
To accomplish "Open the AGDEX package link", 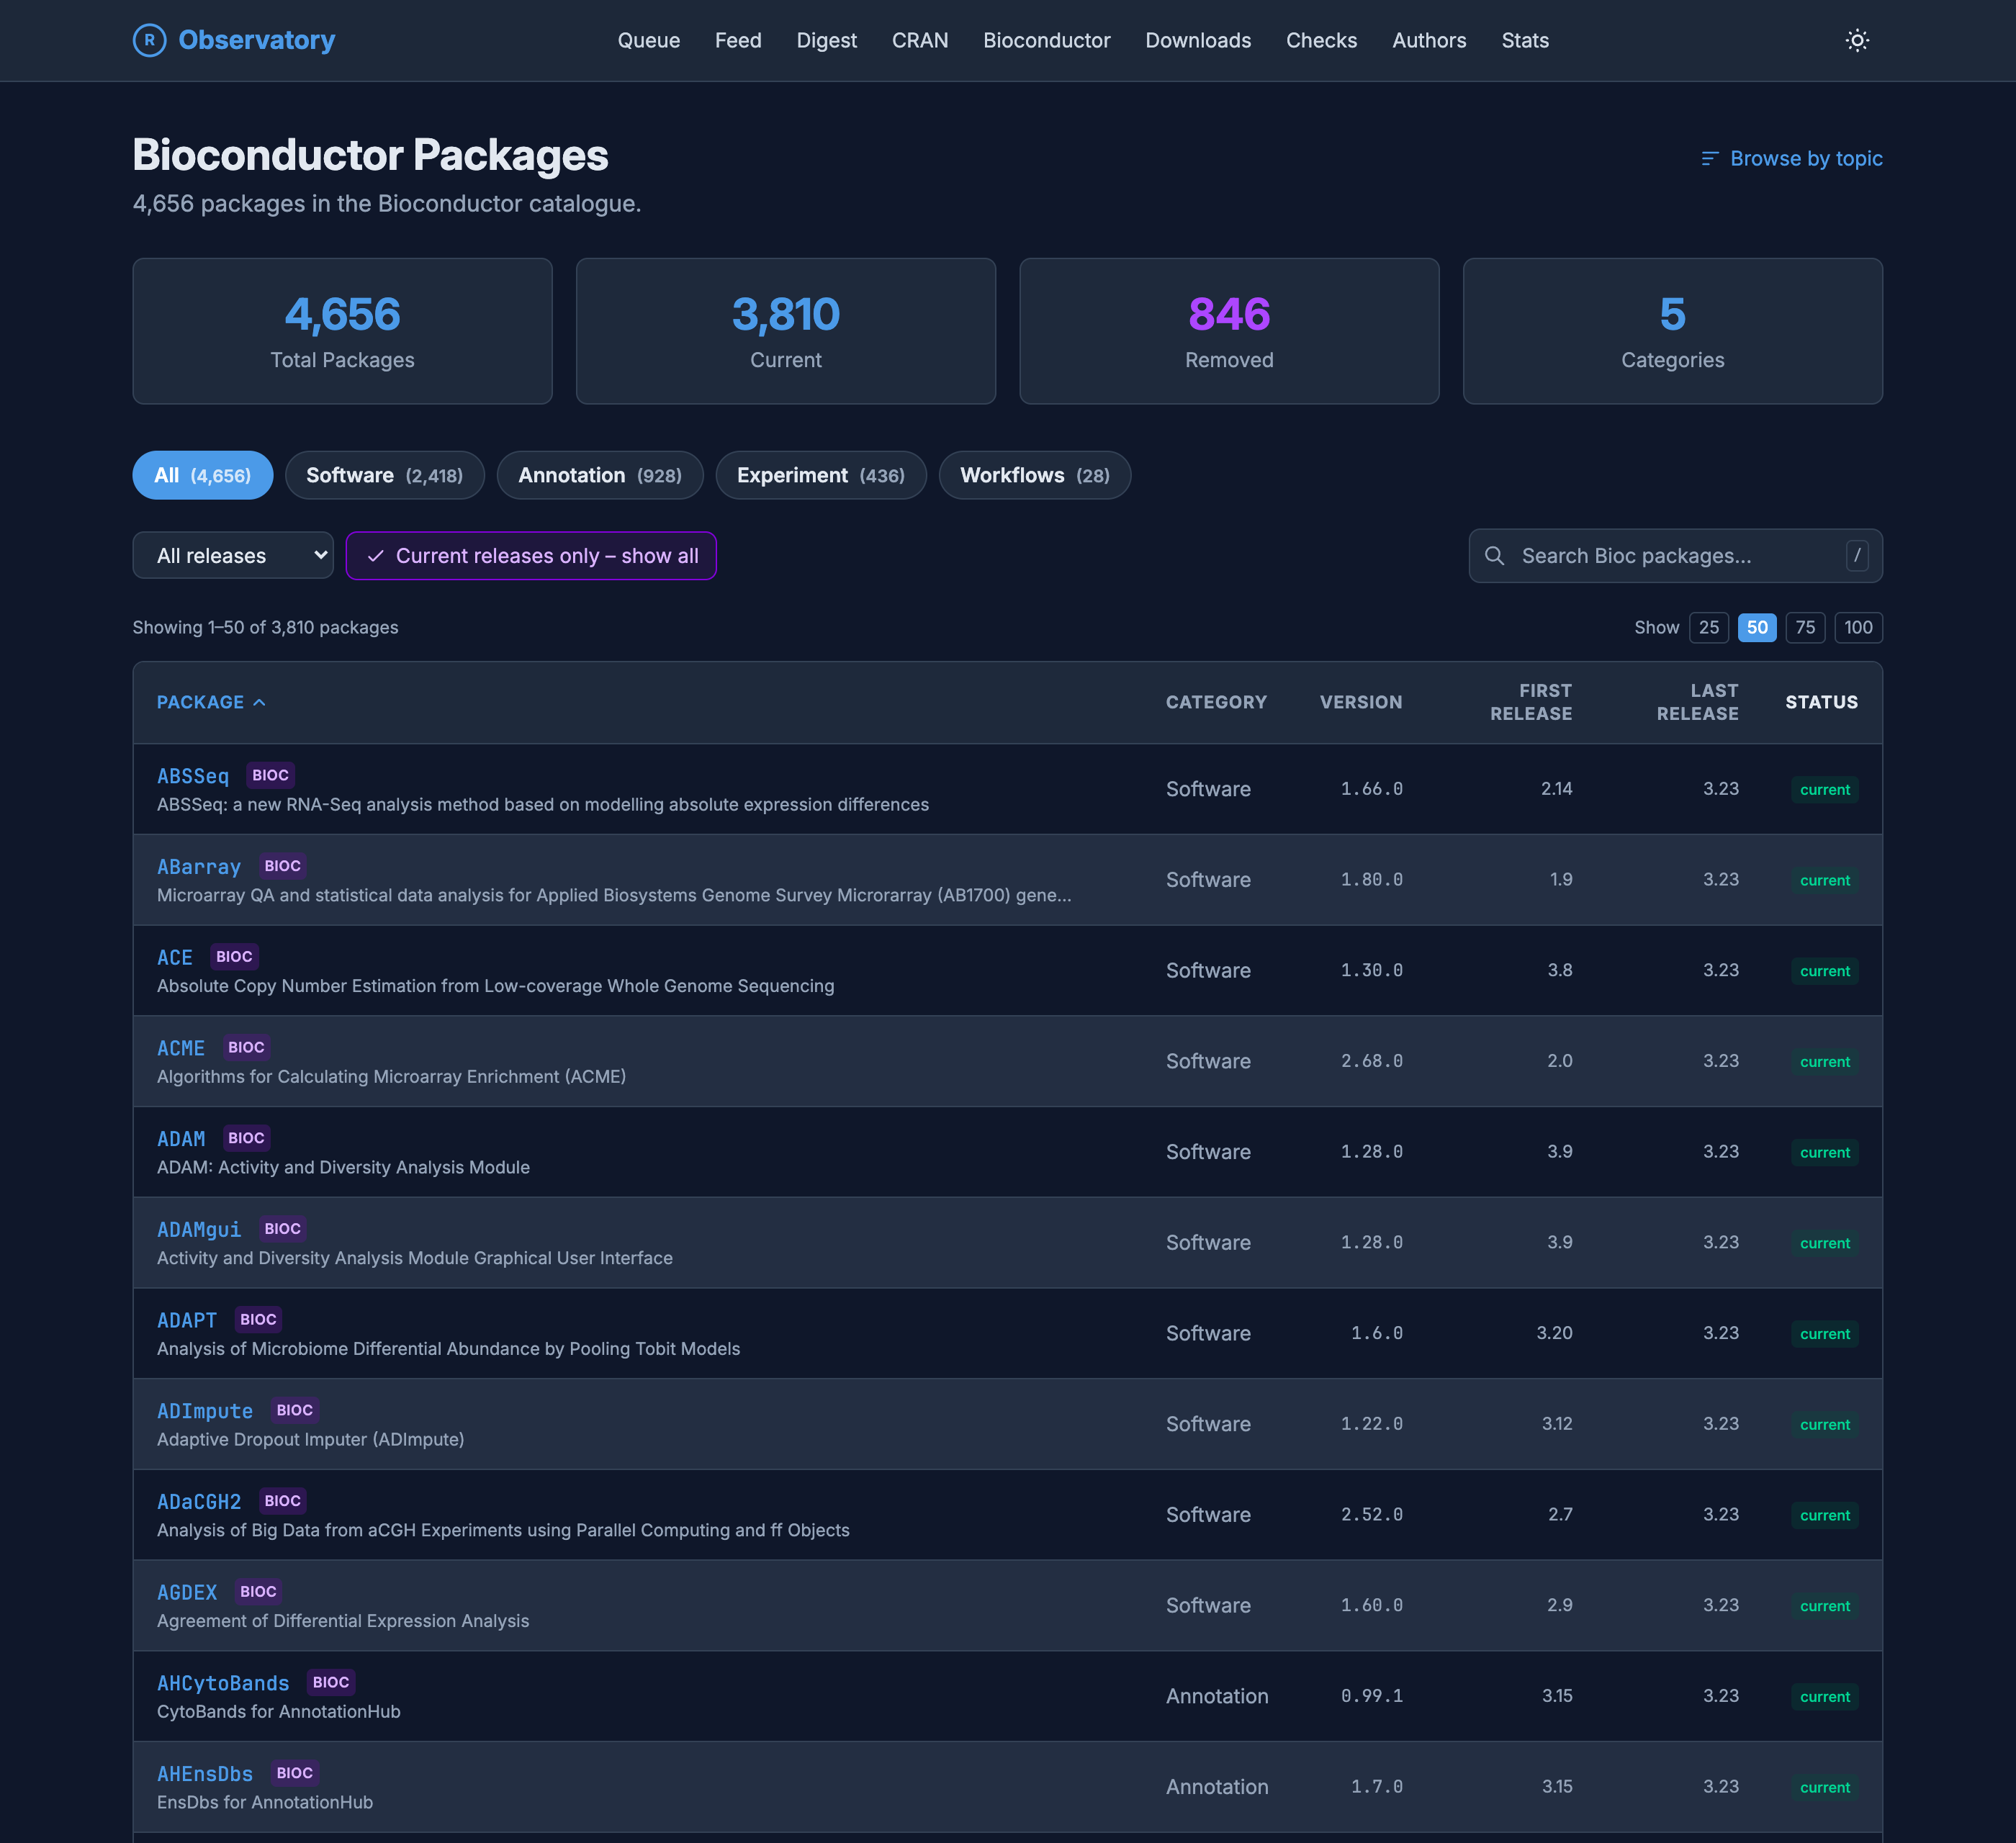I will [x=187, y=1593].
